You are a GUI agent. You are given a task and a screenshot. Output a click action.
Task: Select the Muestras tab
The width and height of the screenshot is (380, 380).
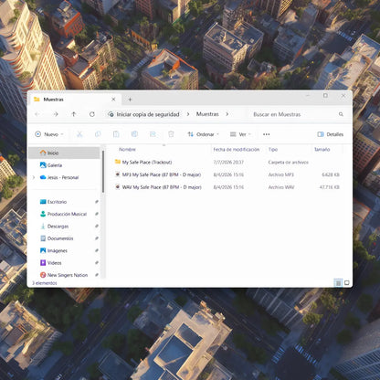click(75, 100)
